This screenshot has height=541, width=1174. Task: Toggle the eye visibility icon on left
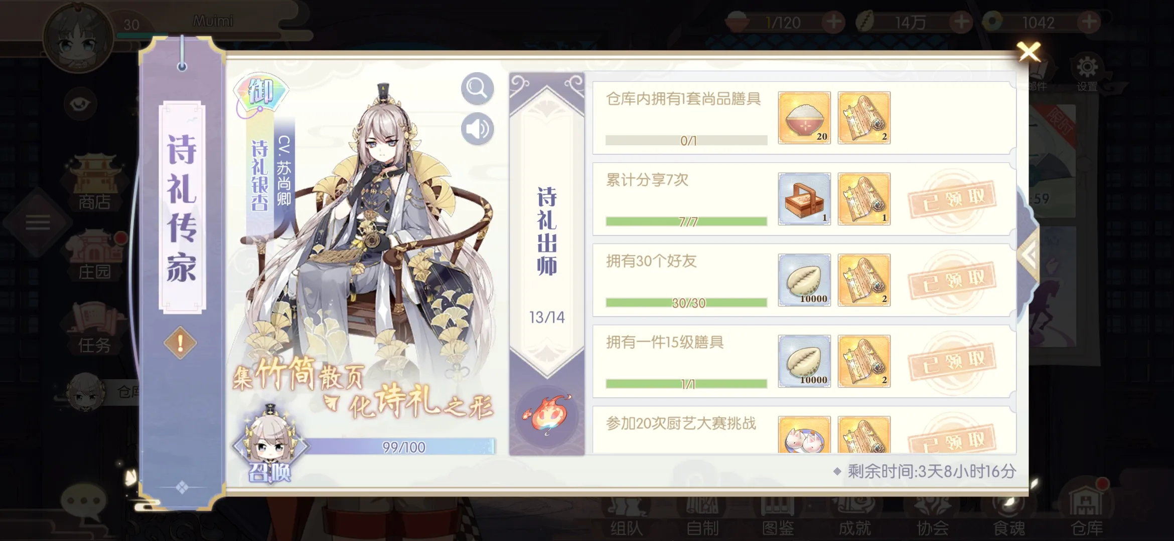click(x=80, y=104)
